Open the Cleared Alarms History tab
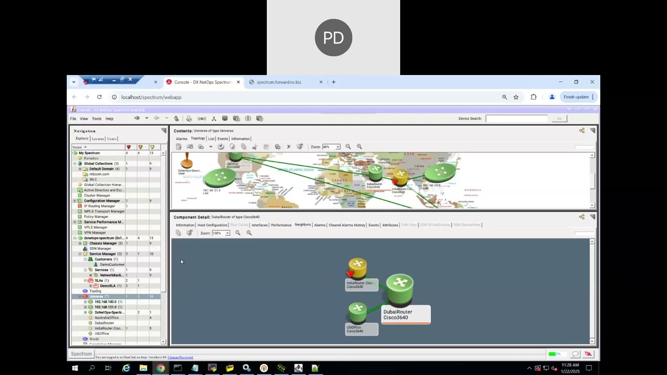Screen dimensions: 667x375 pos(347,225)
